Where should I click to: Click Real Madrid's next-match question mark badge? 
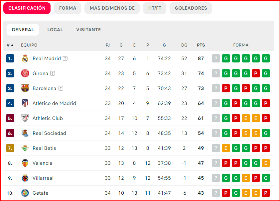(x=216, y=58)
